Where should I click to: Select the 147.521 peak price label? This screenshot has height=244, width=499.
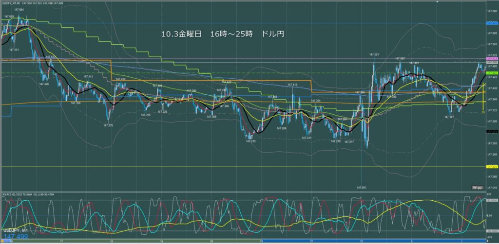(x=374, y=54)
